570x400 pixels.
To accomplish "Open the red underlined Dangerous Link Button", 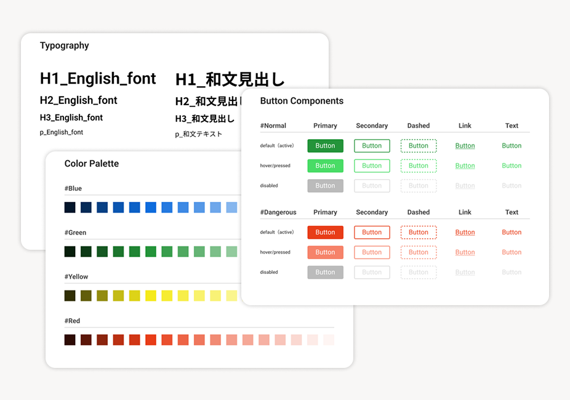I will (x=465, y=232).
